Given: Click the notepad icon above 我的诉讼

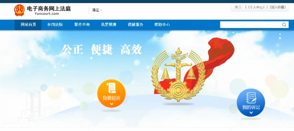Looking at the screenshot, I should click(x=251, y=98).
